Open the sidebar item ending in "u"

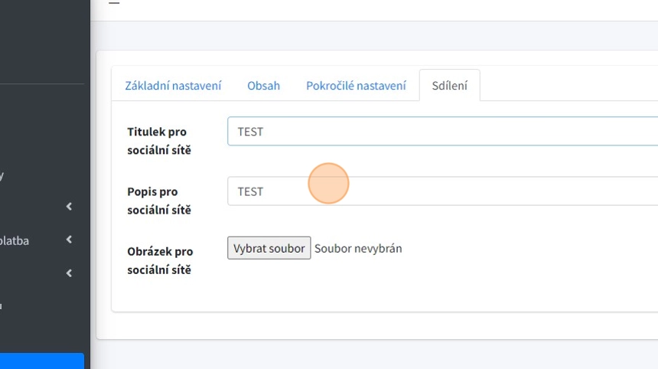[x=2, y=306]
